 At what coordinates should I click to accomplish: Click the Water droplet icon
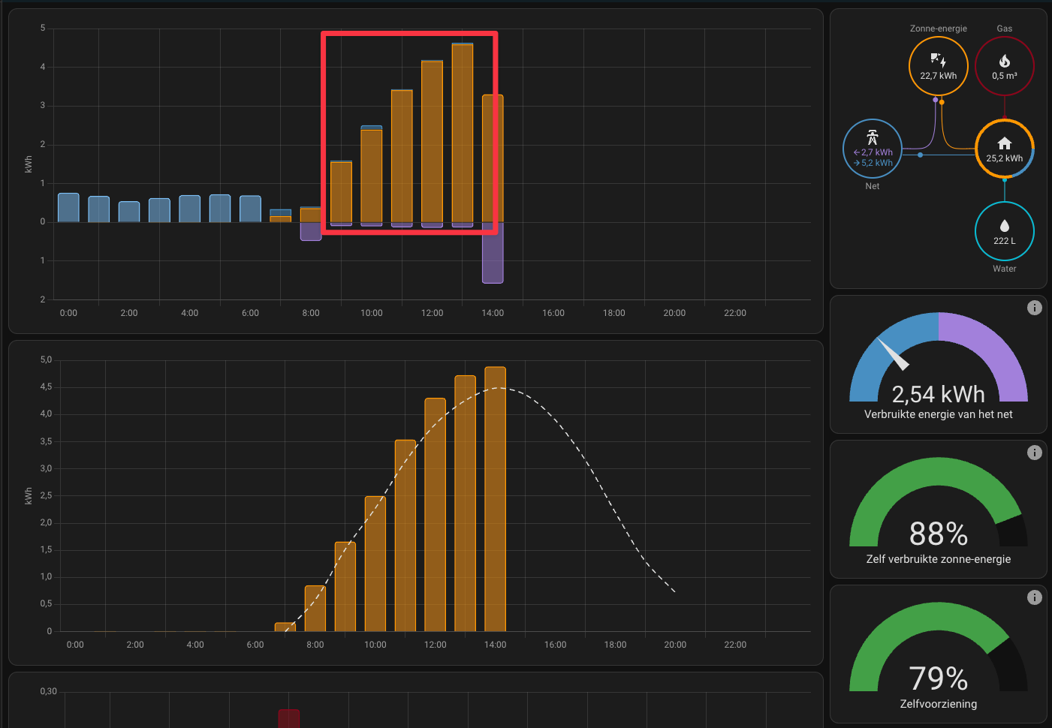tap(1004, 226)
